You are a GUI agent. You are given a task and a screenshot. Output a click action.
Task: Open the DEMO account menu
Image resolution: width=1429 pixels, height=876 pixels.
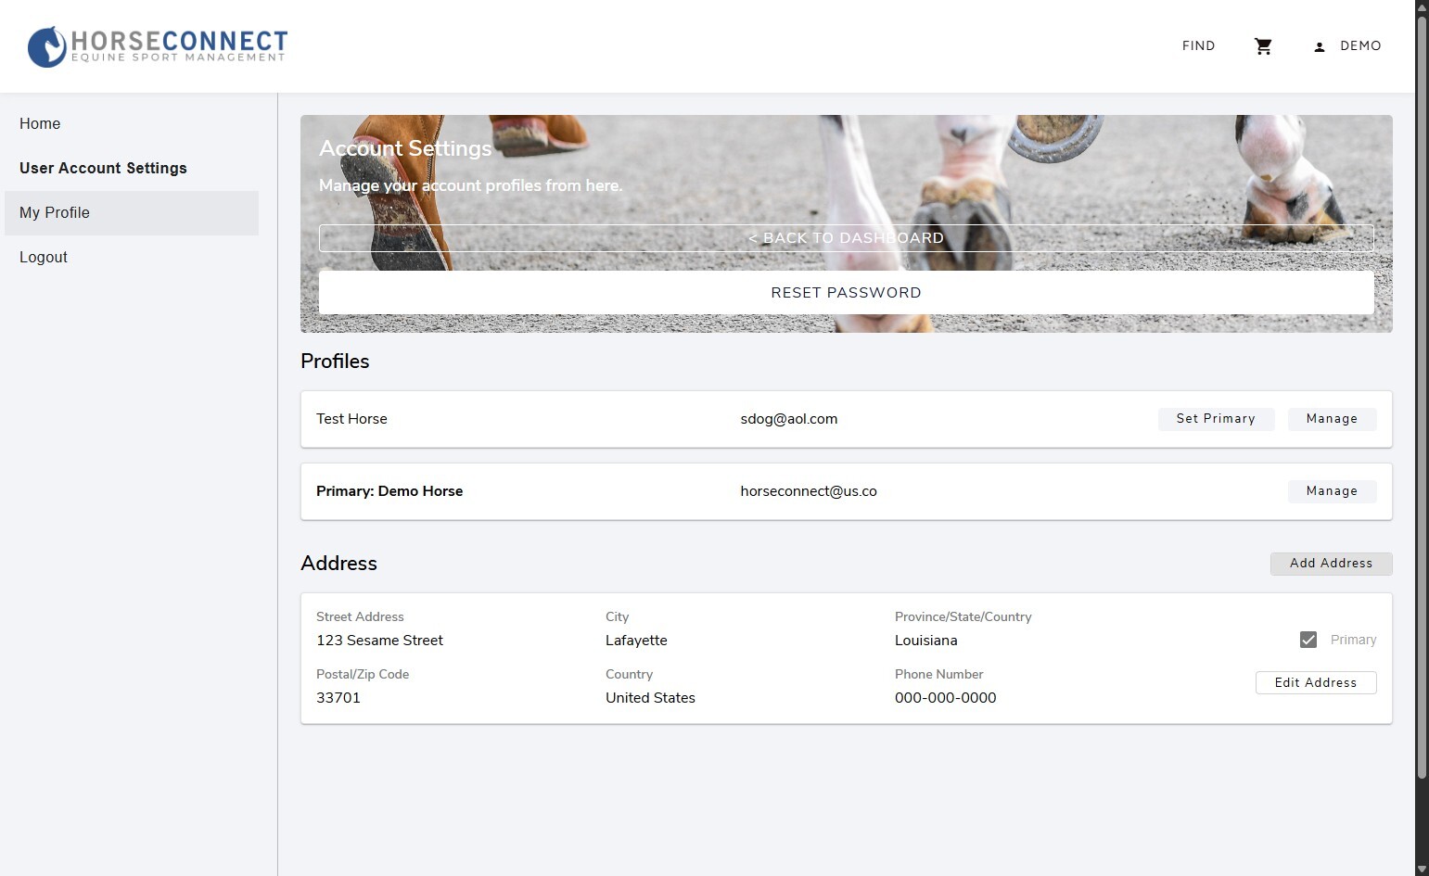coord(1359,46)
